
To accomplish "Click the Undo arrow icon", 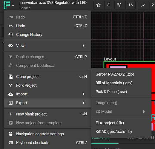I will click(x=11, y=26).
